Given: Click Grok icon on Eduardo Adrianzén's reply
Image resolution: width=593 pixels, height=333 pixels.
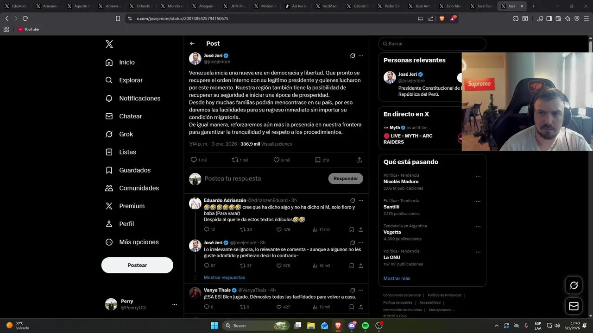Looking at the screenshot, I should [353, 200].
